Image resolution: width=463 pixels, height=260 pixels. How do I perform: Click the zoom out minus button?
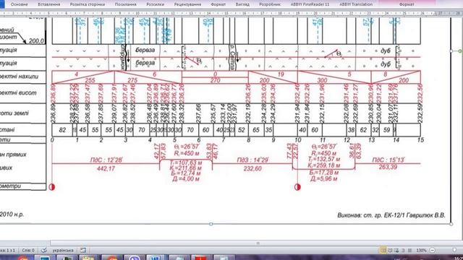click(433, 251)
